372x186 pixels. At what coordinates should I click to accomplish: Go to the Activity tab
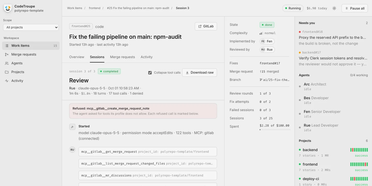147,57
